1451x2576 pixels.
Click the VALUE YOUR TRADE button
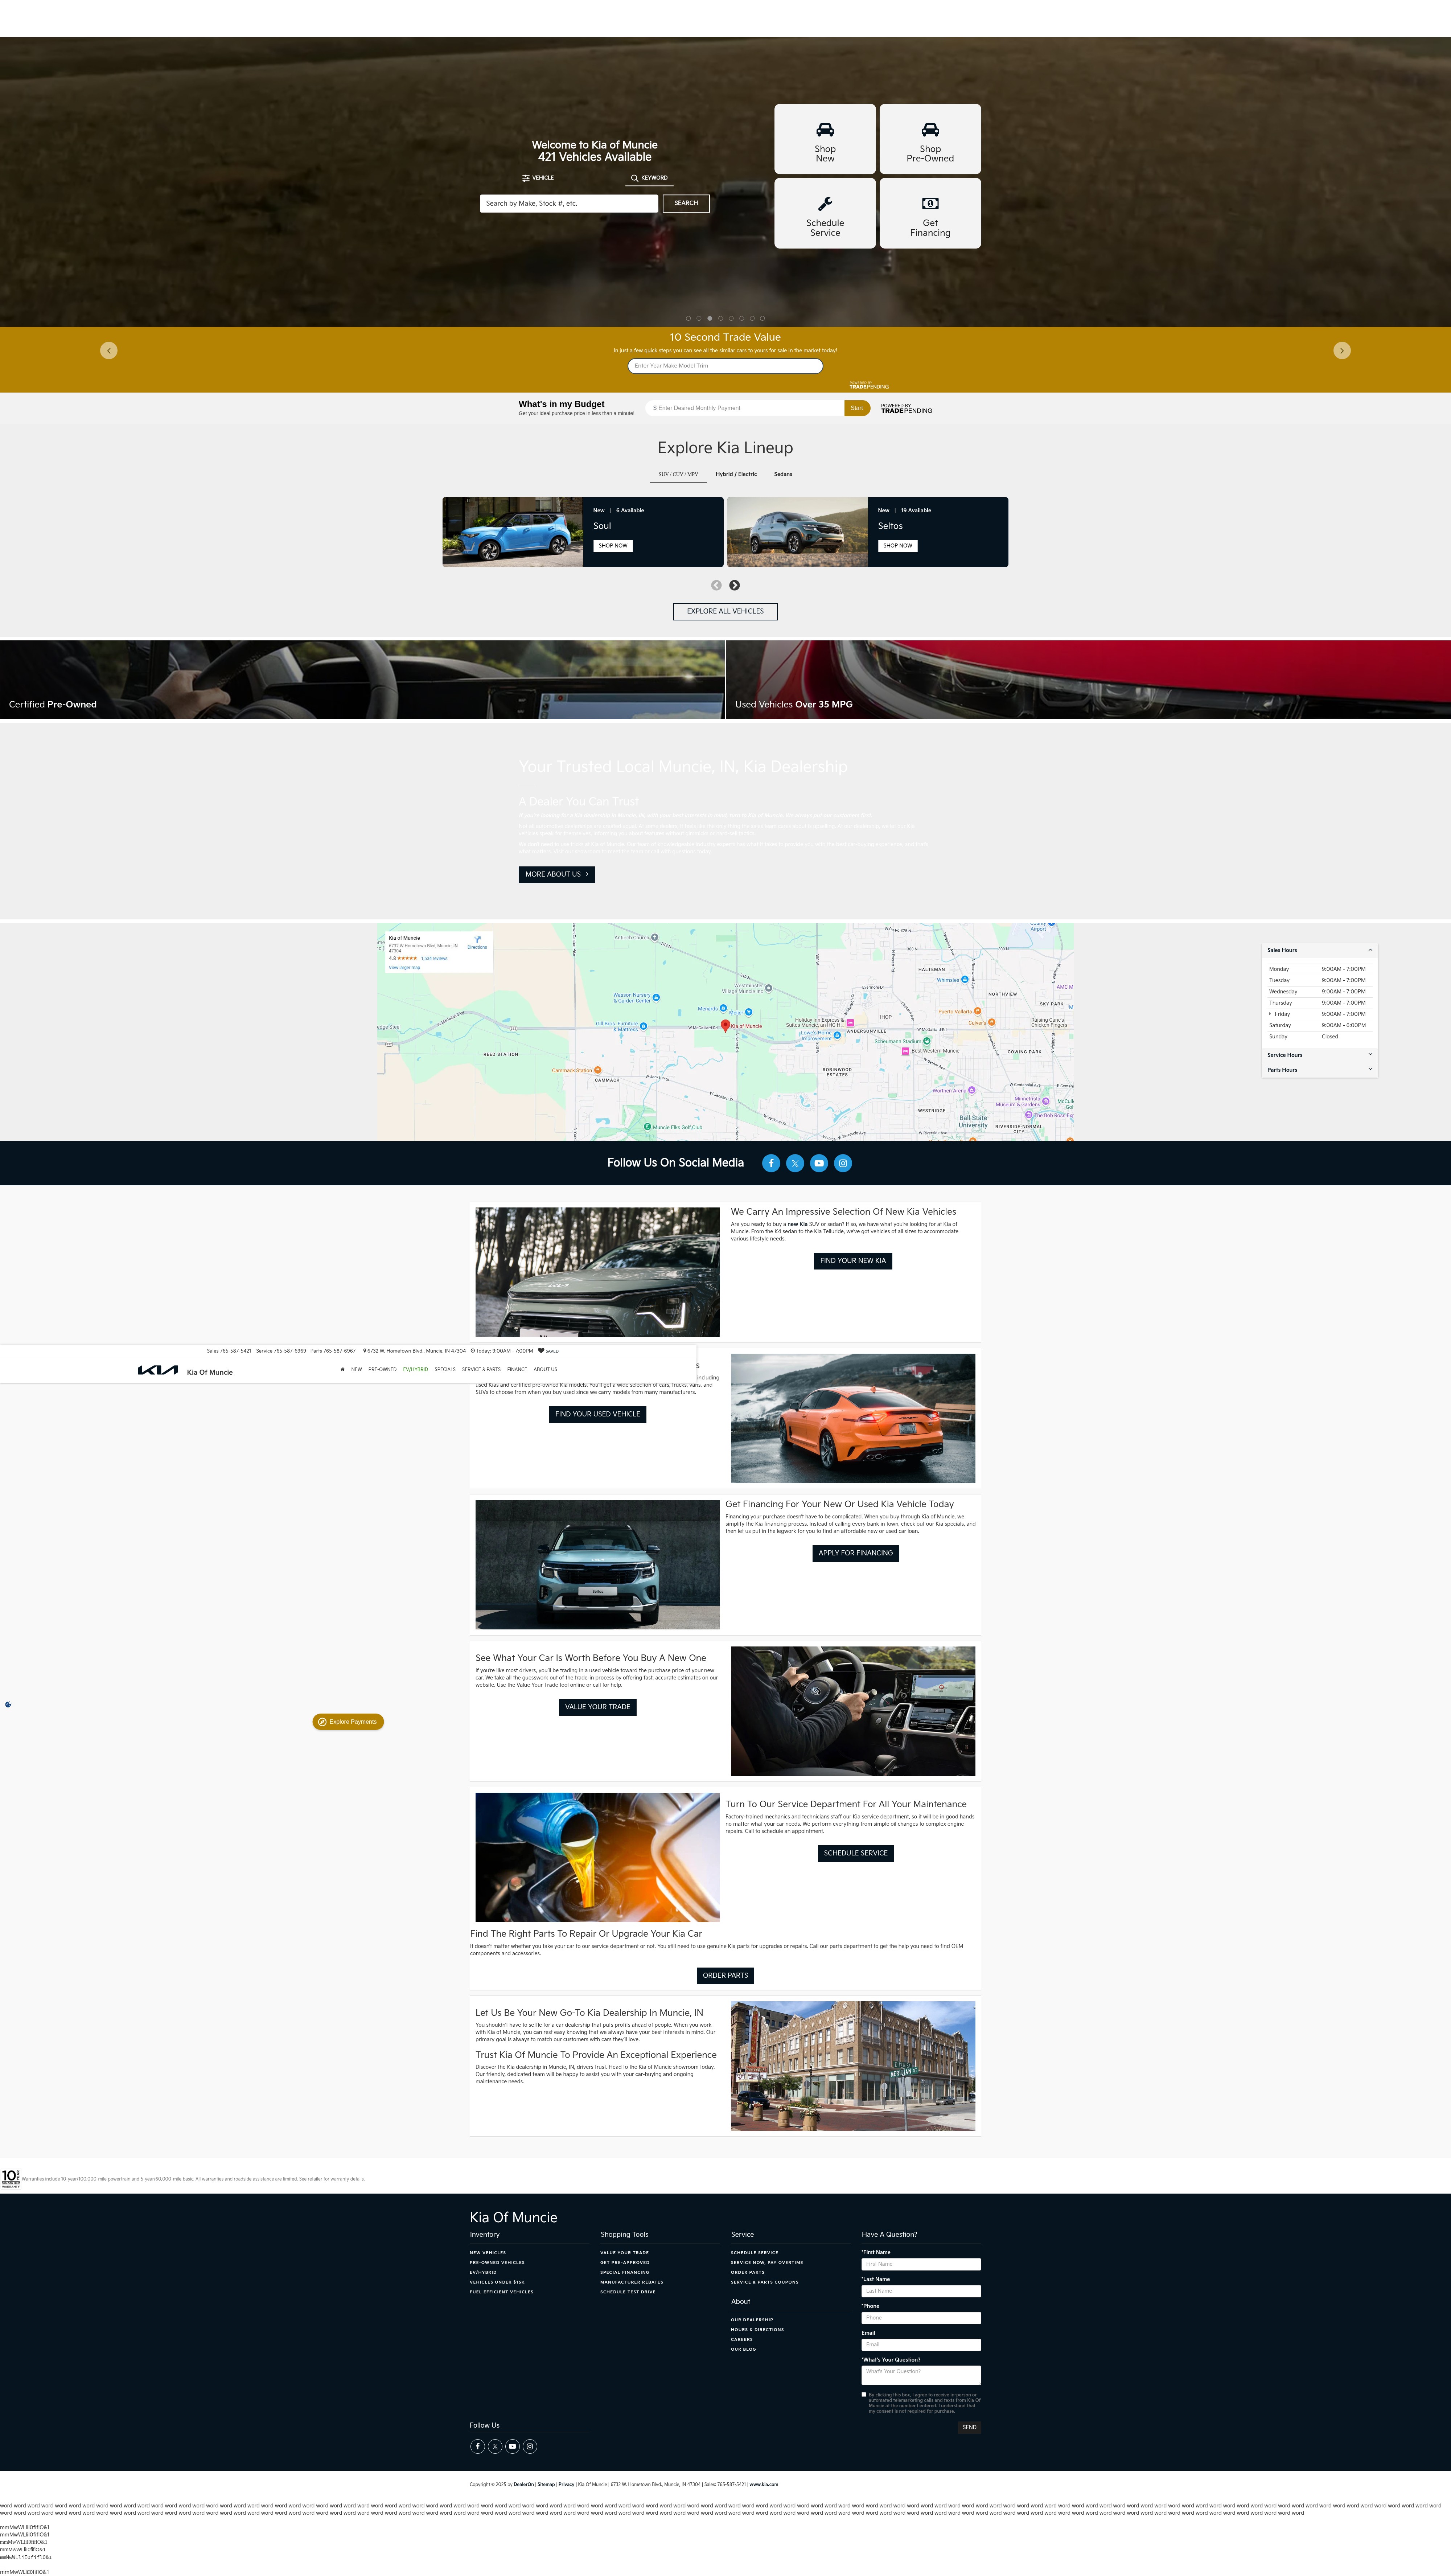tap(598, 1707)
